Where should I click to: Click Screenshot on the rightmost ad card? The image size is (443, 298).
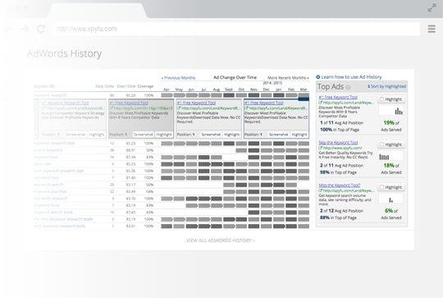(278, 135)
